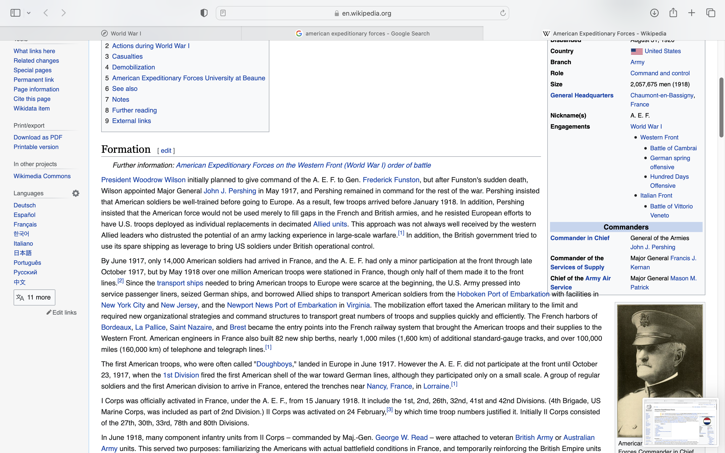Show tab overview icon

[711, 13]
